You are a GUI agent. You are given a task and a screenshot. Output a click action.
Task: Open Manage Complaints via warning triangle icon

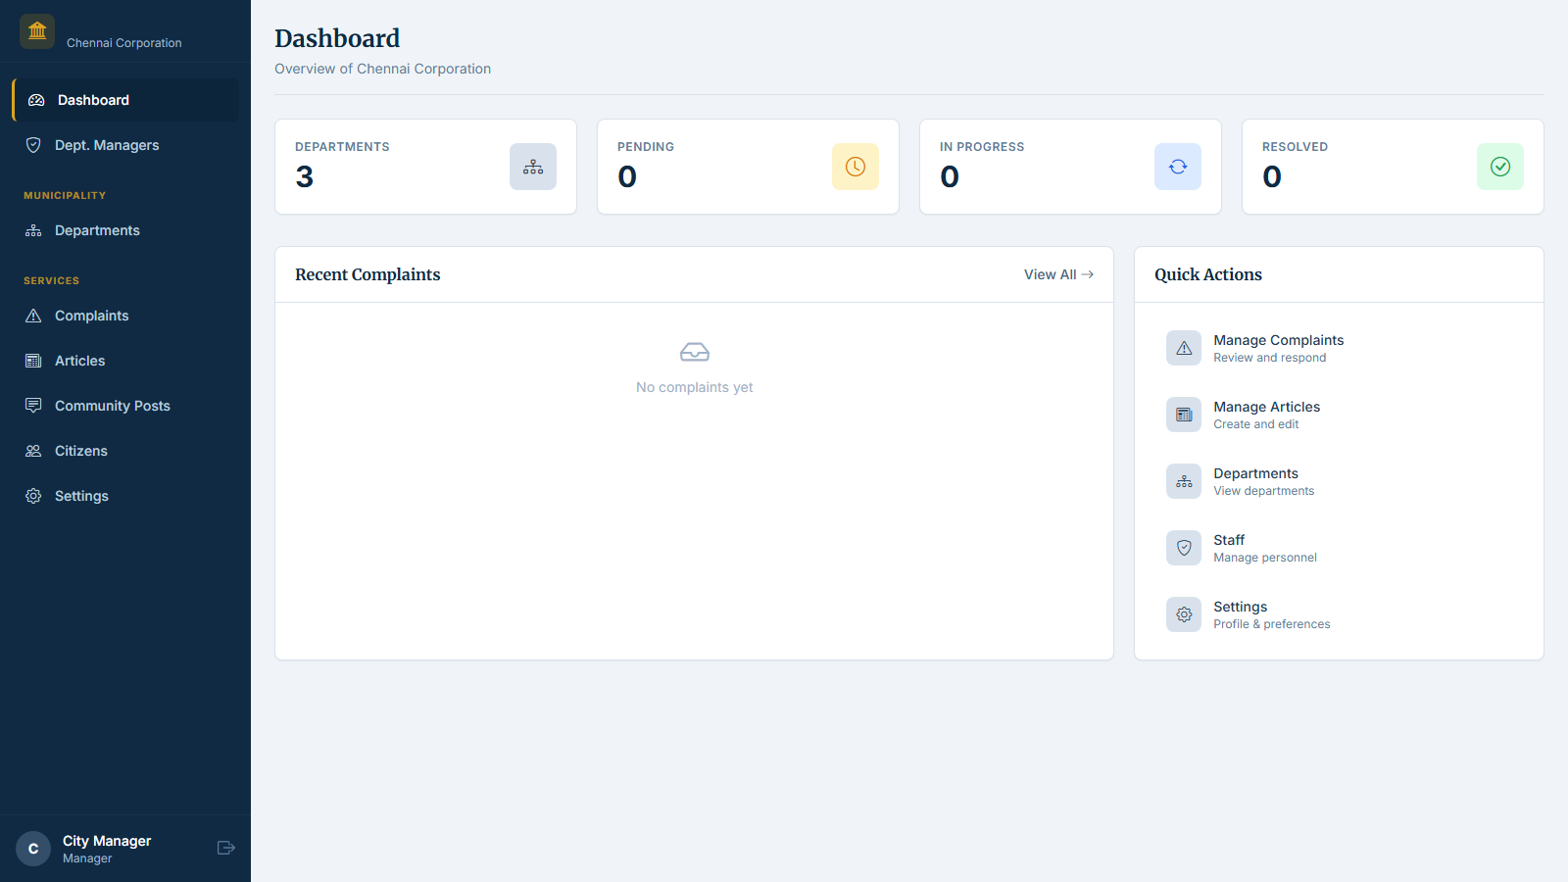(x=1183, y=347)
